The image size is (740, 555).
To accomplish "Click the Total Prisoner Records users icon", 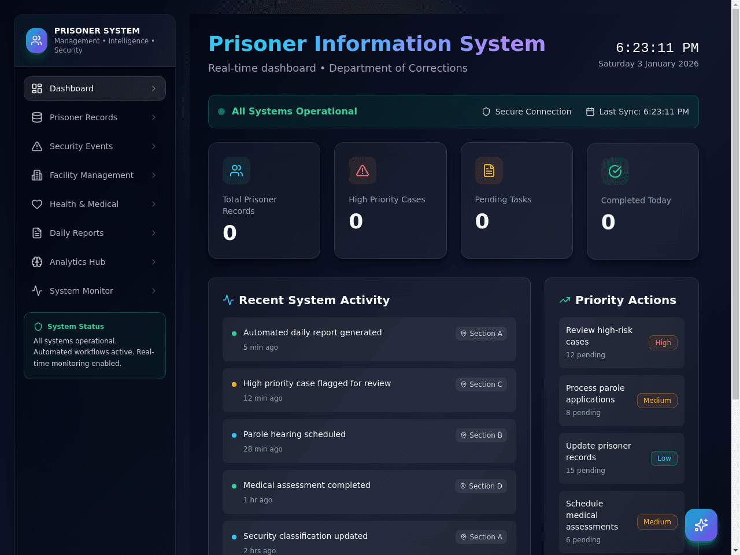I will [x=236, y=171].
